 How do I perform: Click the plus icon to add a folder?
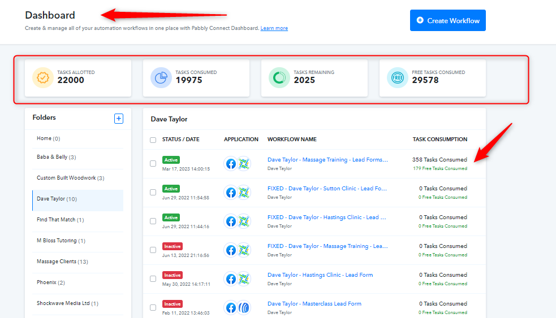click(x=119, y=119)
